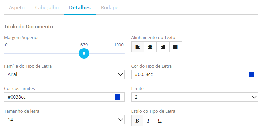Align text to the right
263x136 pixels.
click(x=163, y=47)
